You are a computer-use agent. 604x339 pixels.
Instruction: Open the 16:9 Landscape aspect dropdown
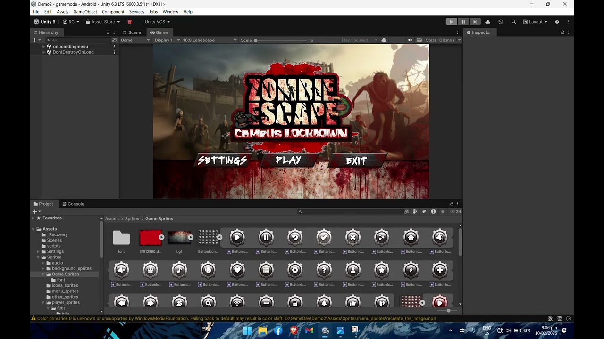tap(210, 40)
